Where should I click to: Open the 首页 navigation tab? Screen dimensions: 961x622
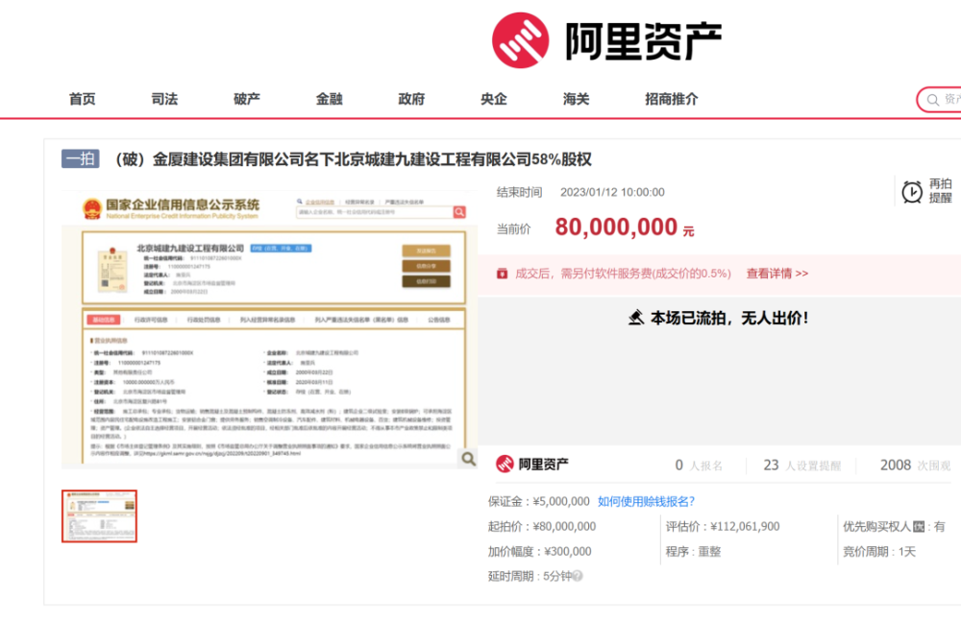[82, 99]
